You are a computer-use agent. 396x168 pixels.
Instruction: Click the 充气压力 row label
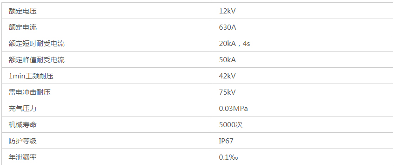(22, 109)
